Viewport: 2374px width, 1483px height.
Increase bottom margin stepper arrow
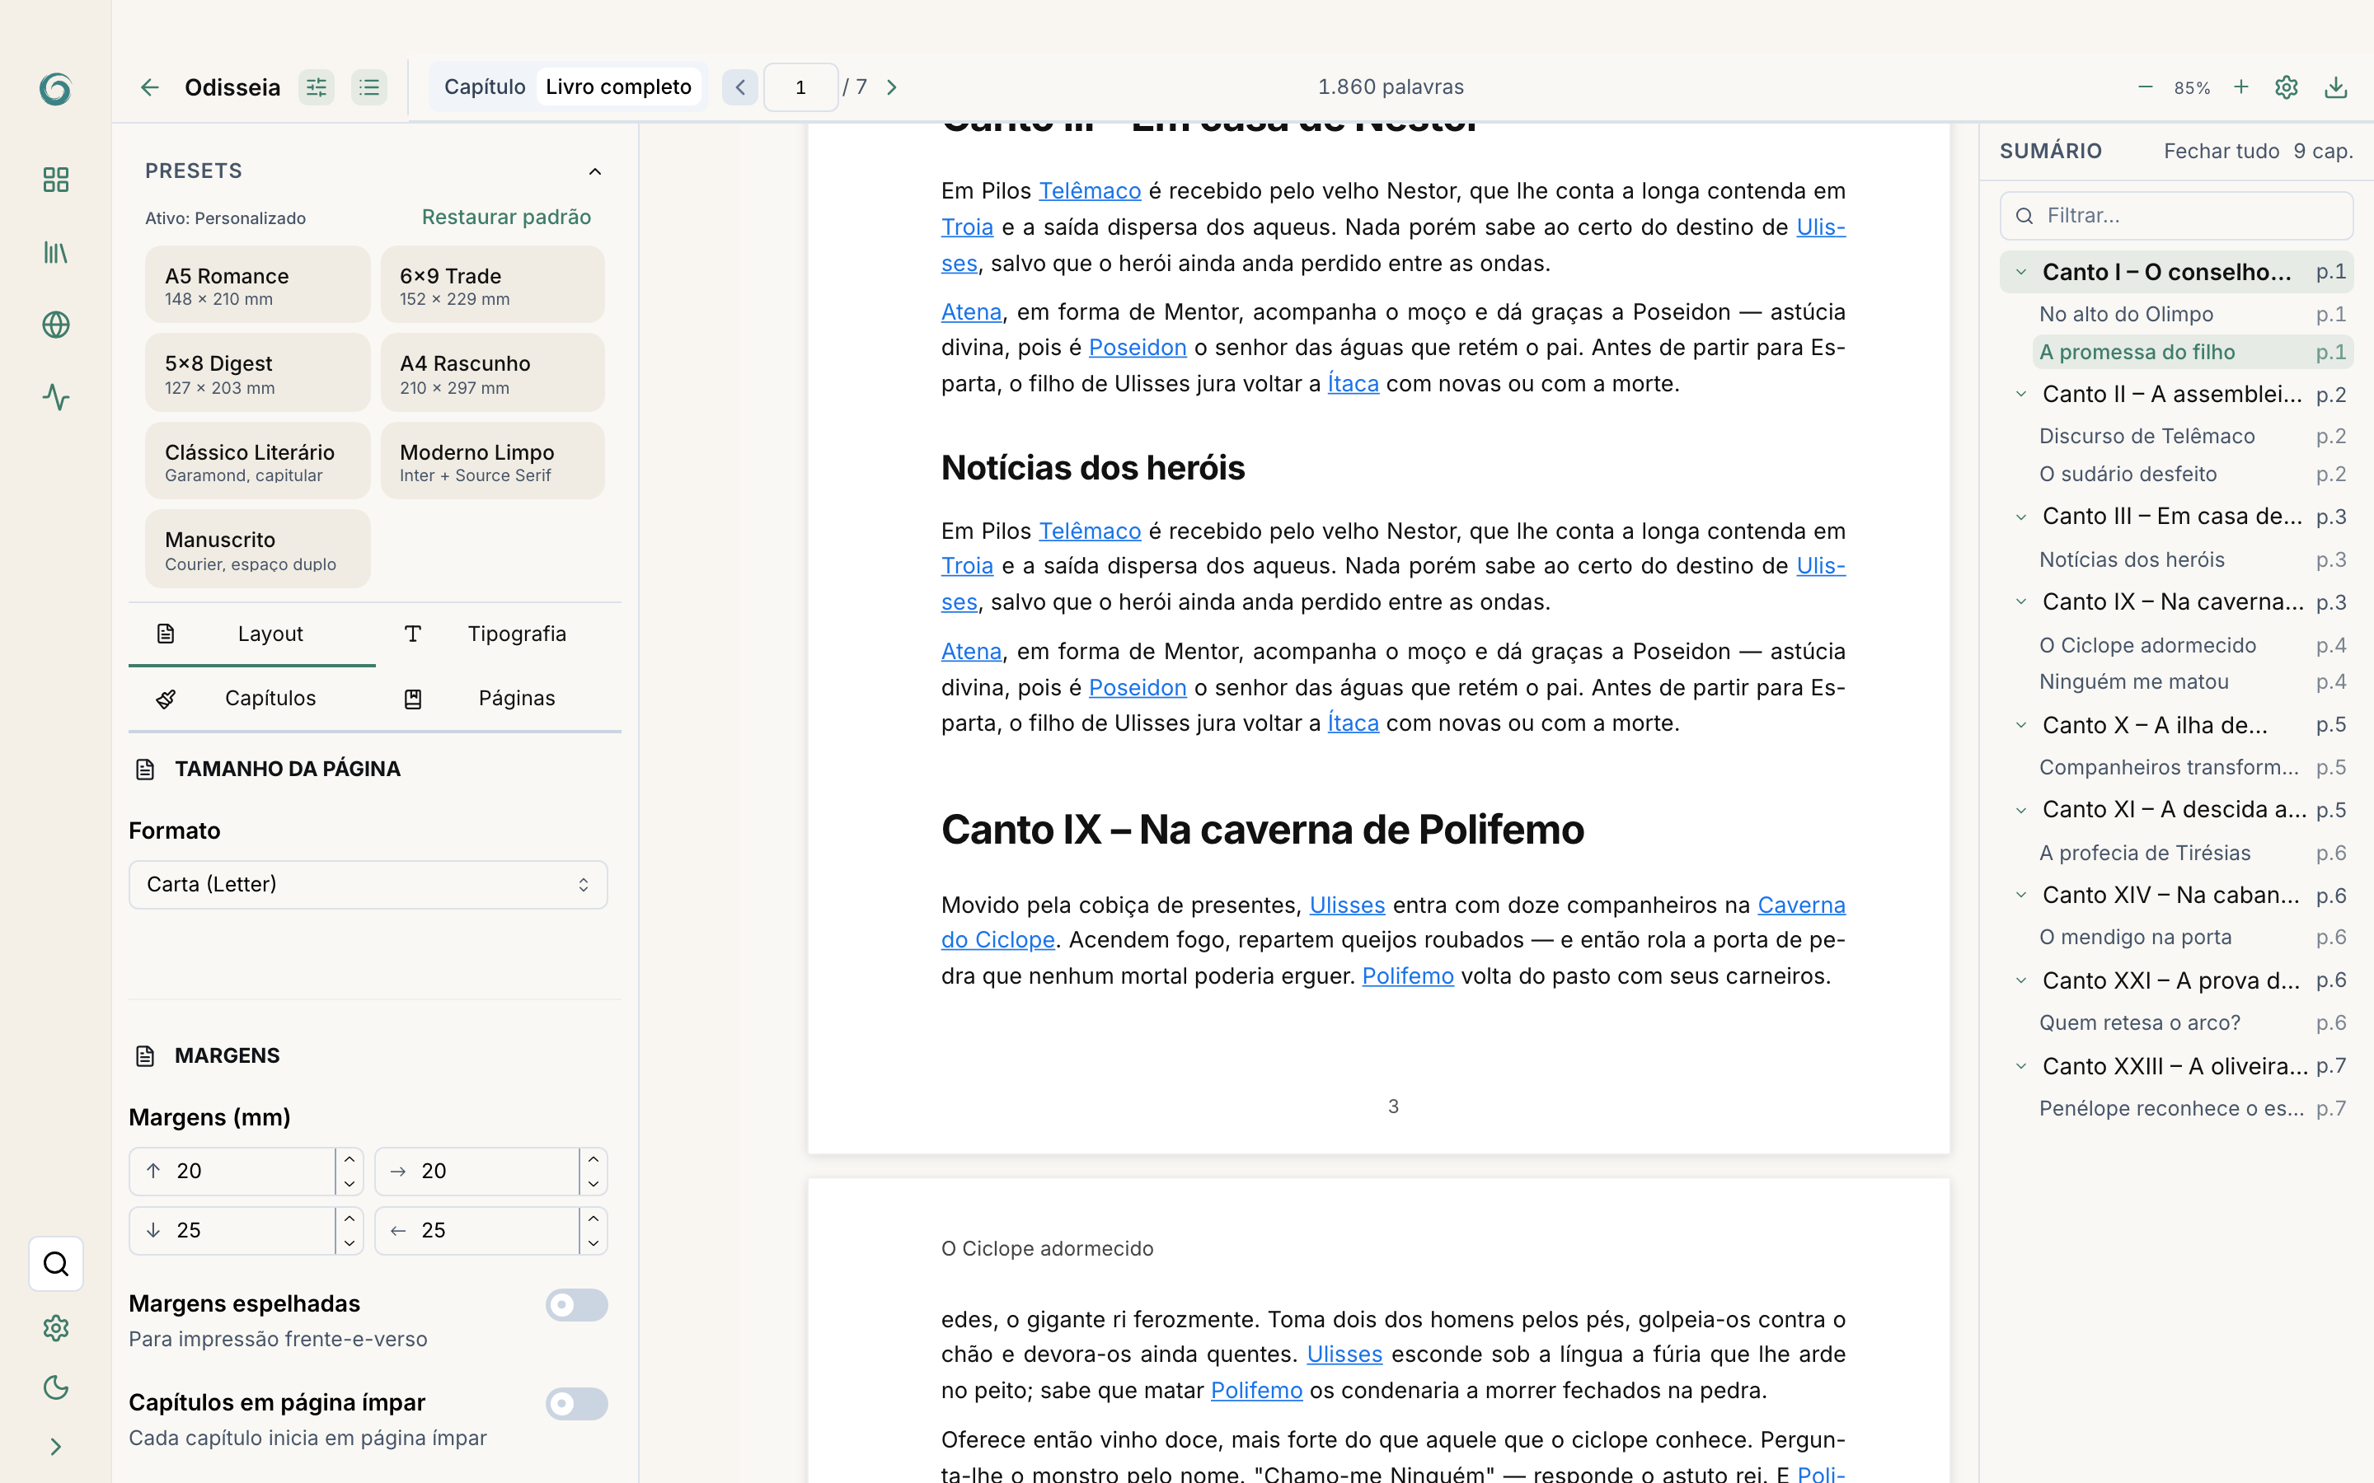(350, 1219)
